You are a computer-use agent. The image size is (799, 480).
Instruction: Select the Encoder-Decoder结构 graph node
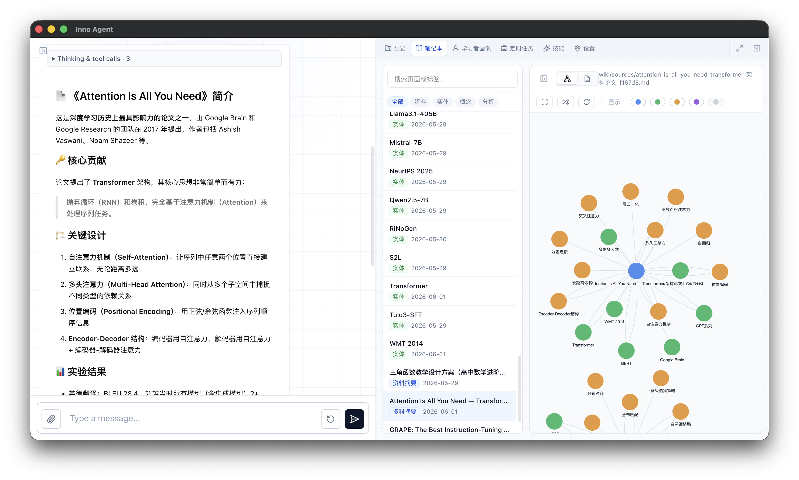[x=558, y=301]
